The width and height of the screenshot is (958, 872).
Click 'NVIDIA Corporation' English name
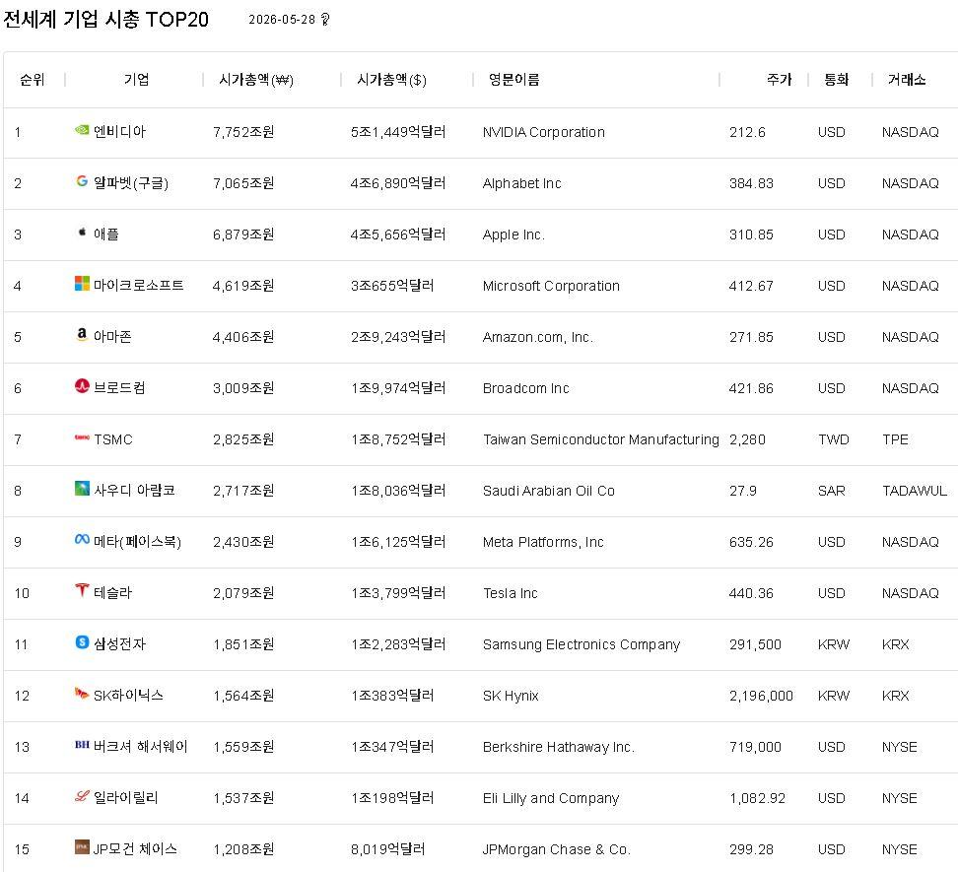(x=544, y=132)
